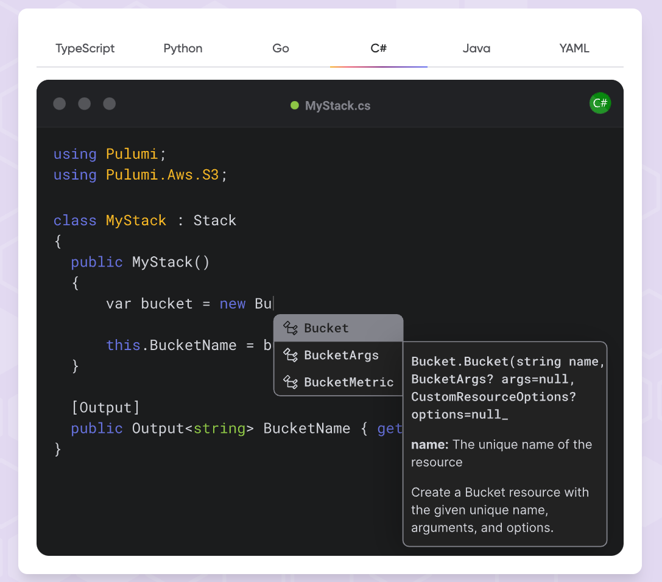Click the MyStack.cs file title
The width and height of the screenshot is (662, 582).
[x=338, y=106]
